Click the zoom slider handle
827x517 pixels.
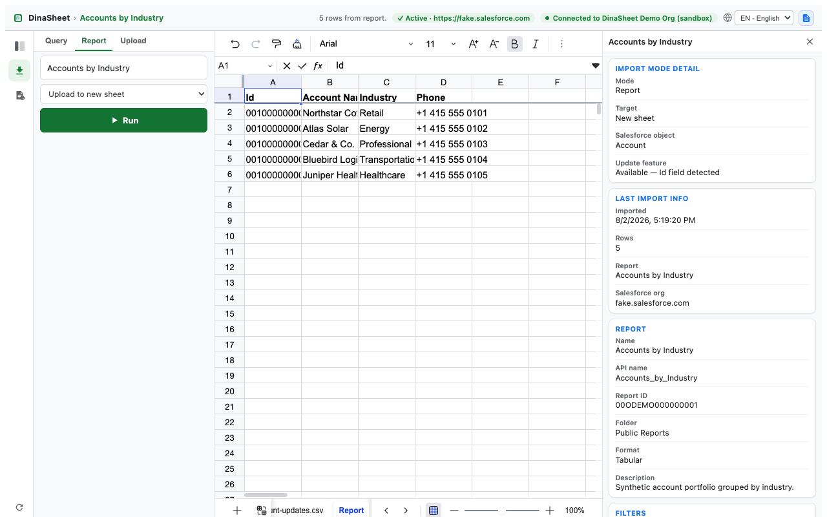click(501, 511)
